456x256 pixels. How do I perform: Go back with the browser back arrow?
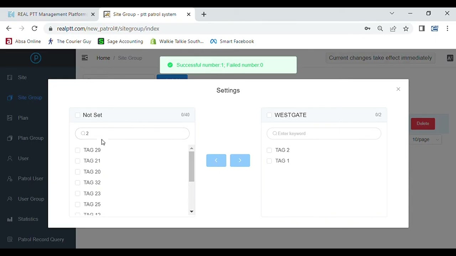point(9,28)
